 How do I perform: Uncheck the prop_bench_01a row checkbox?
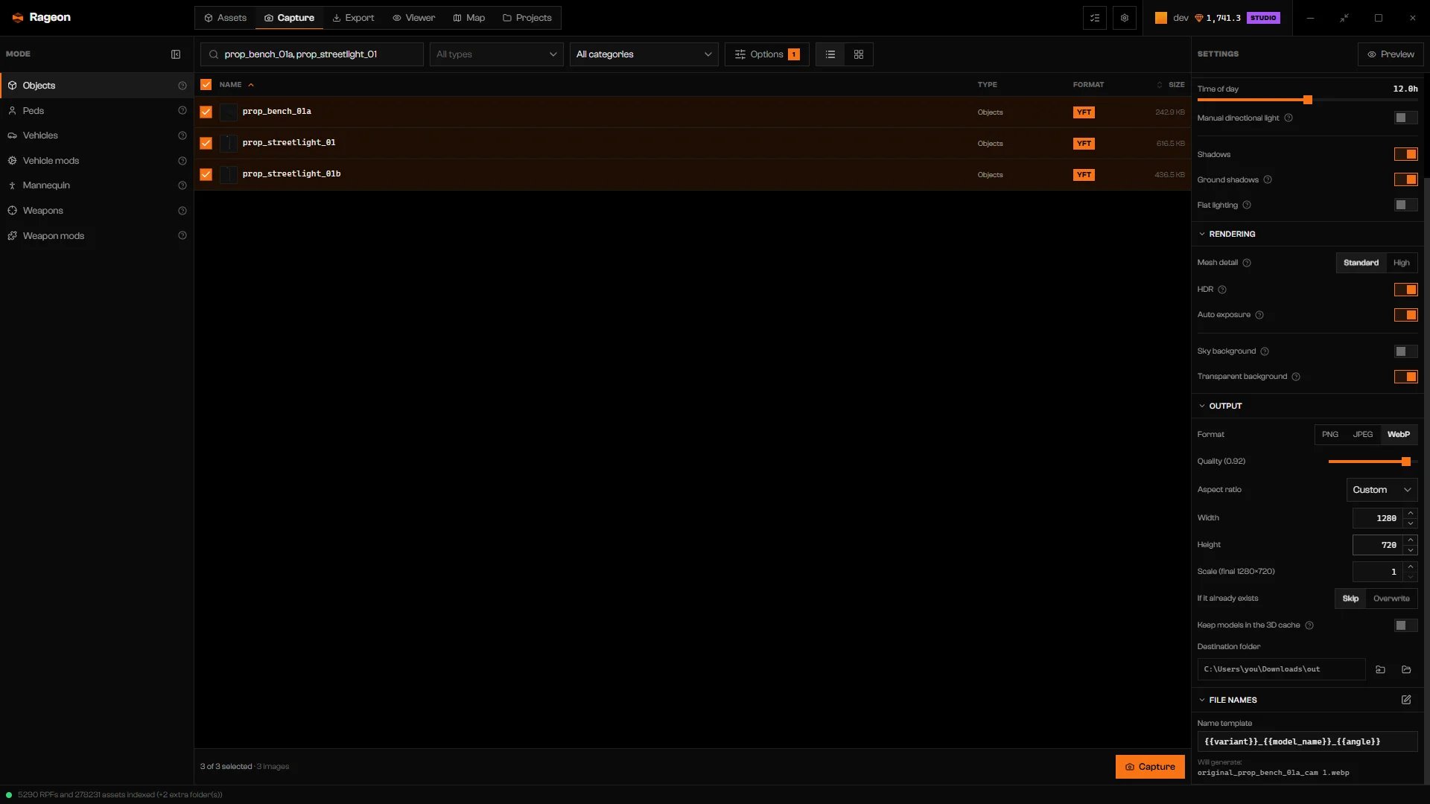click(206, 112)
